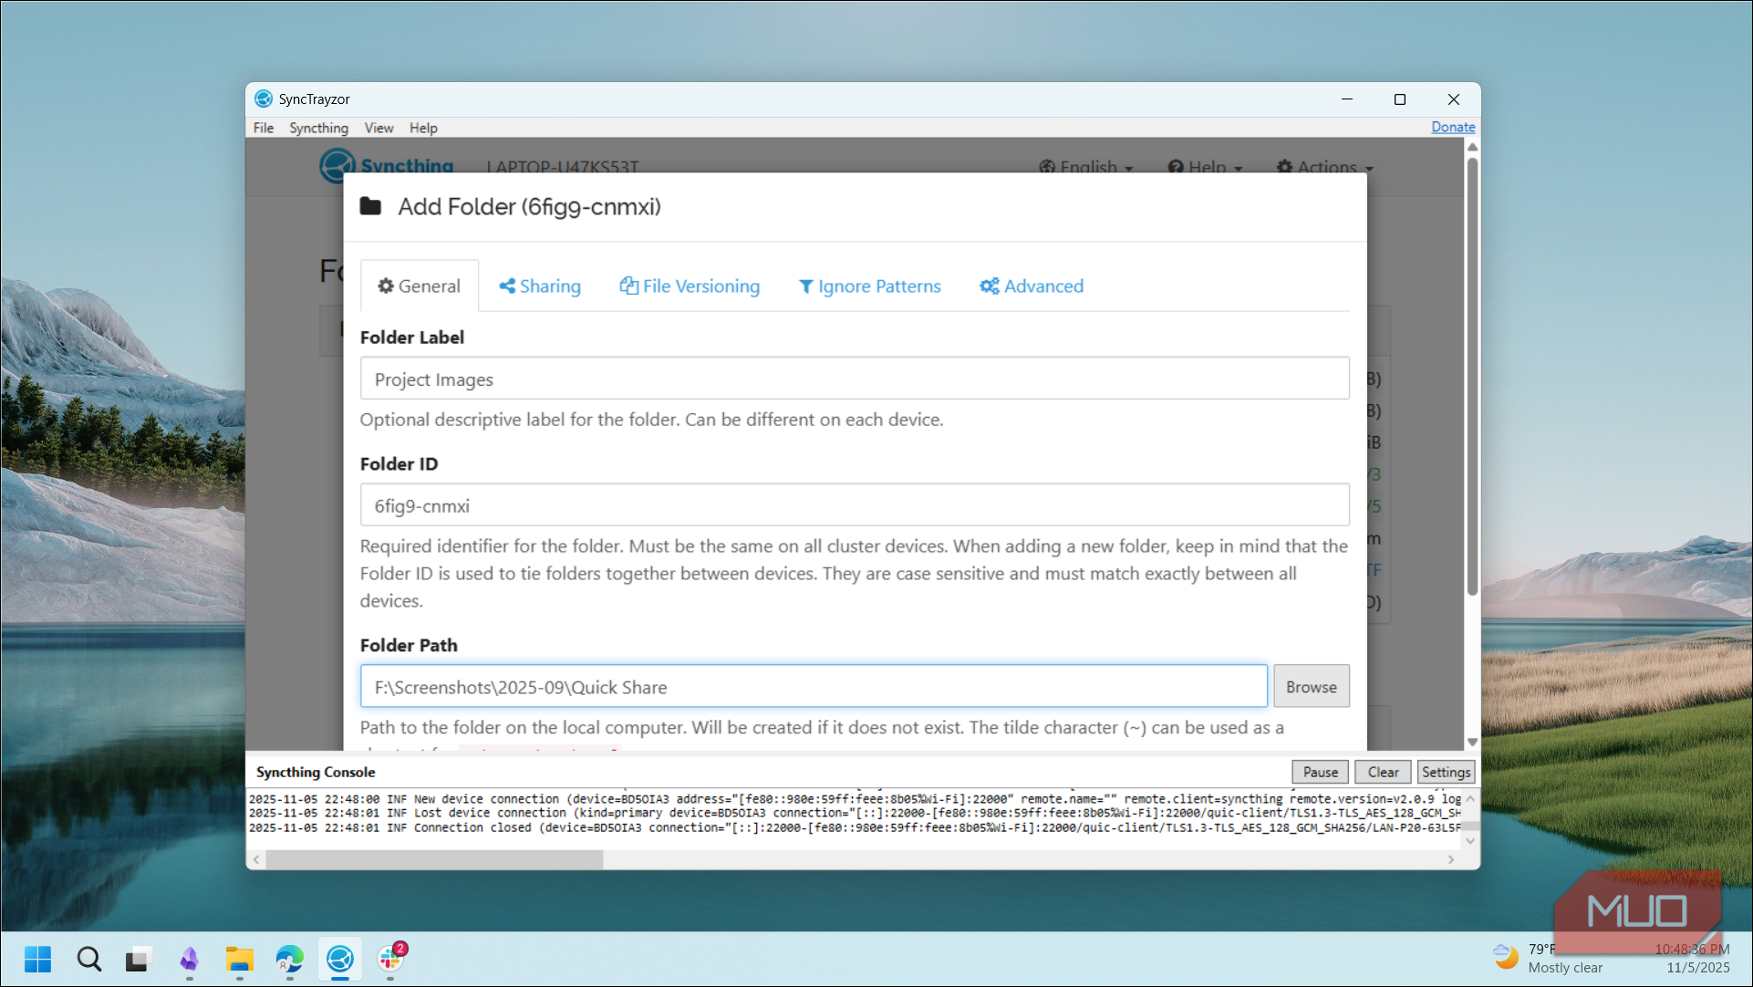Open Slack from the taskbar
The image size is (1753, 987).
pyautogui.click(x=390, y=959)
